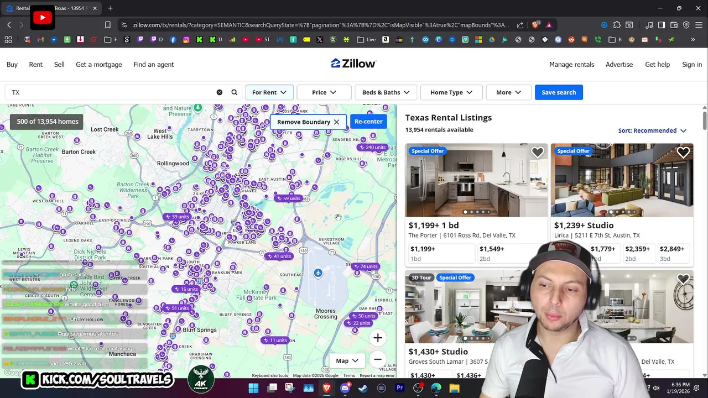Select the $1,549+ 2bd price option
Viewport: 708px width, 398px height.
click(510, 253)
